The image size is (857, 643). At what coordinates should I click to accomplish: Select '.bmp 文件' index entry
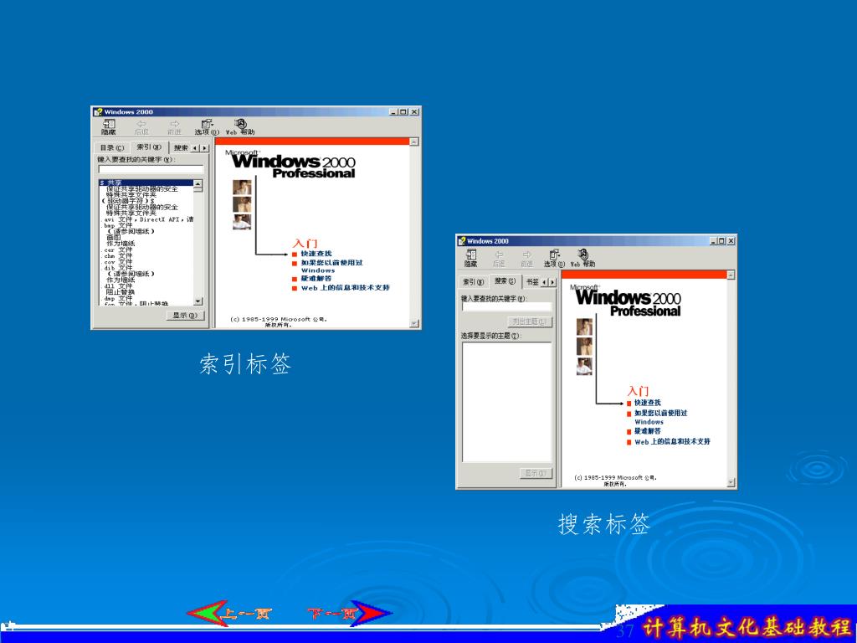pyautogui.click(x=117, y=226)
